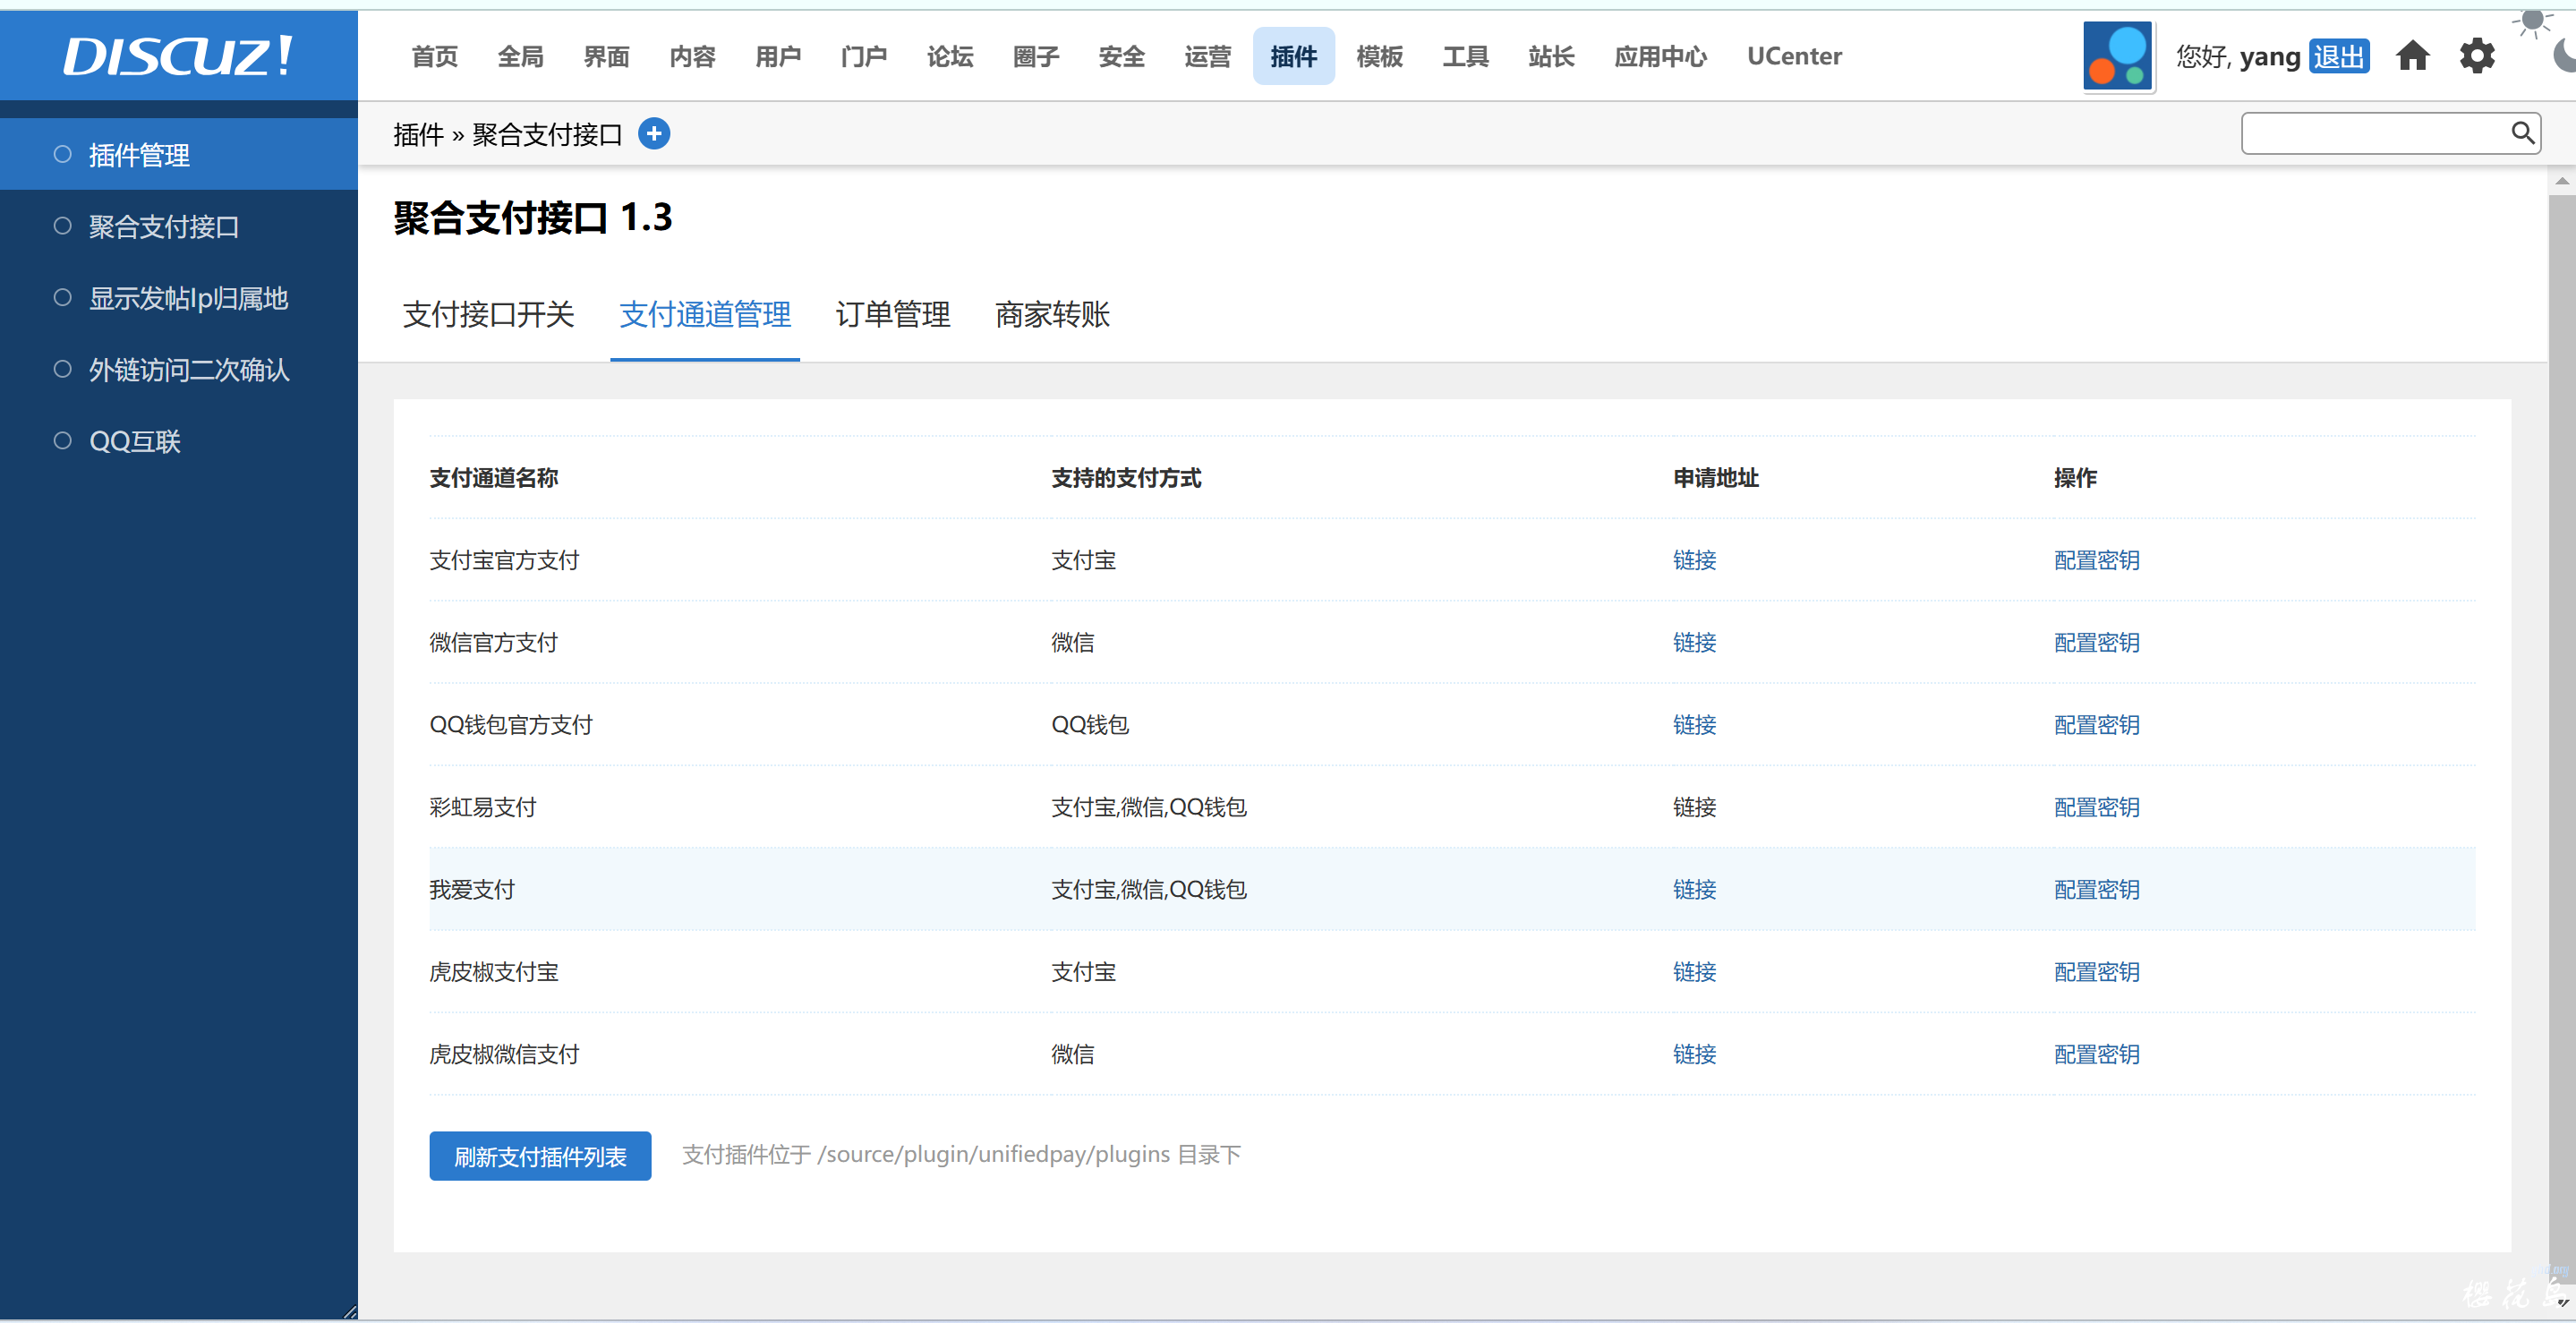Screen dimensions: 2576x1323
Task: Click the page scrollbar up arrow
Action: coord(2562,181)
